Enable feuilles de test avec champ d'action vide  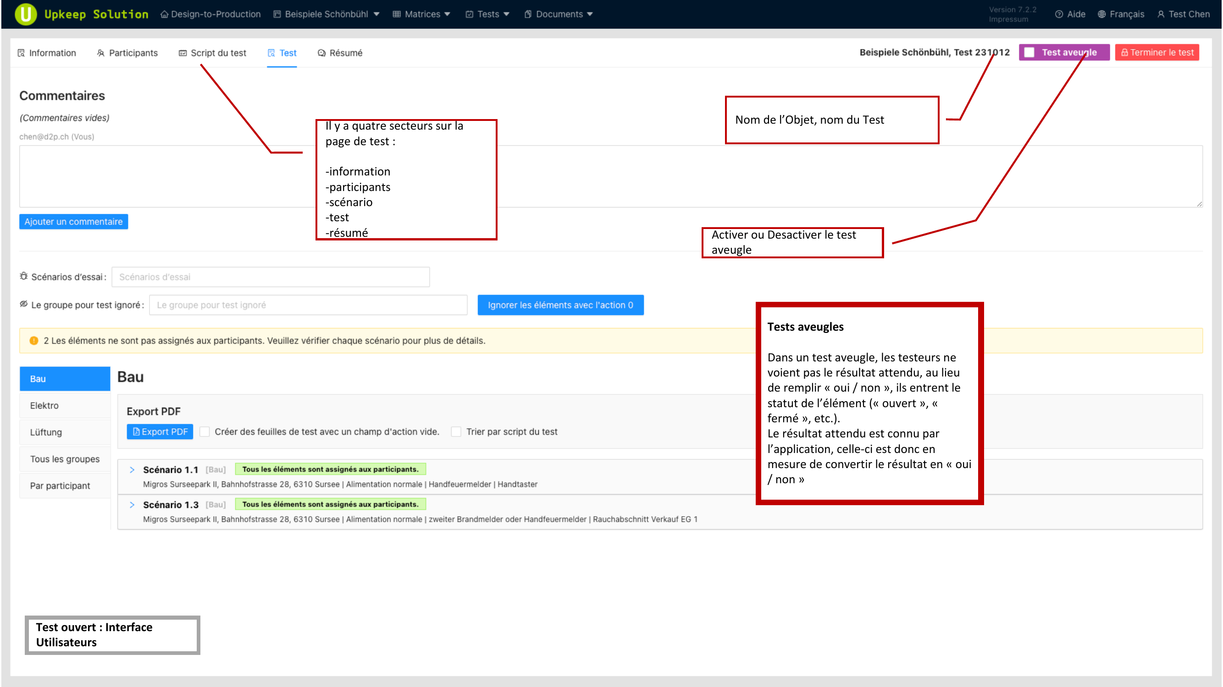204,431
